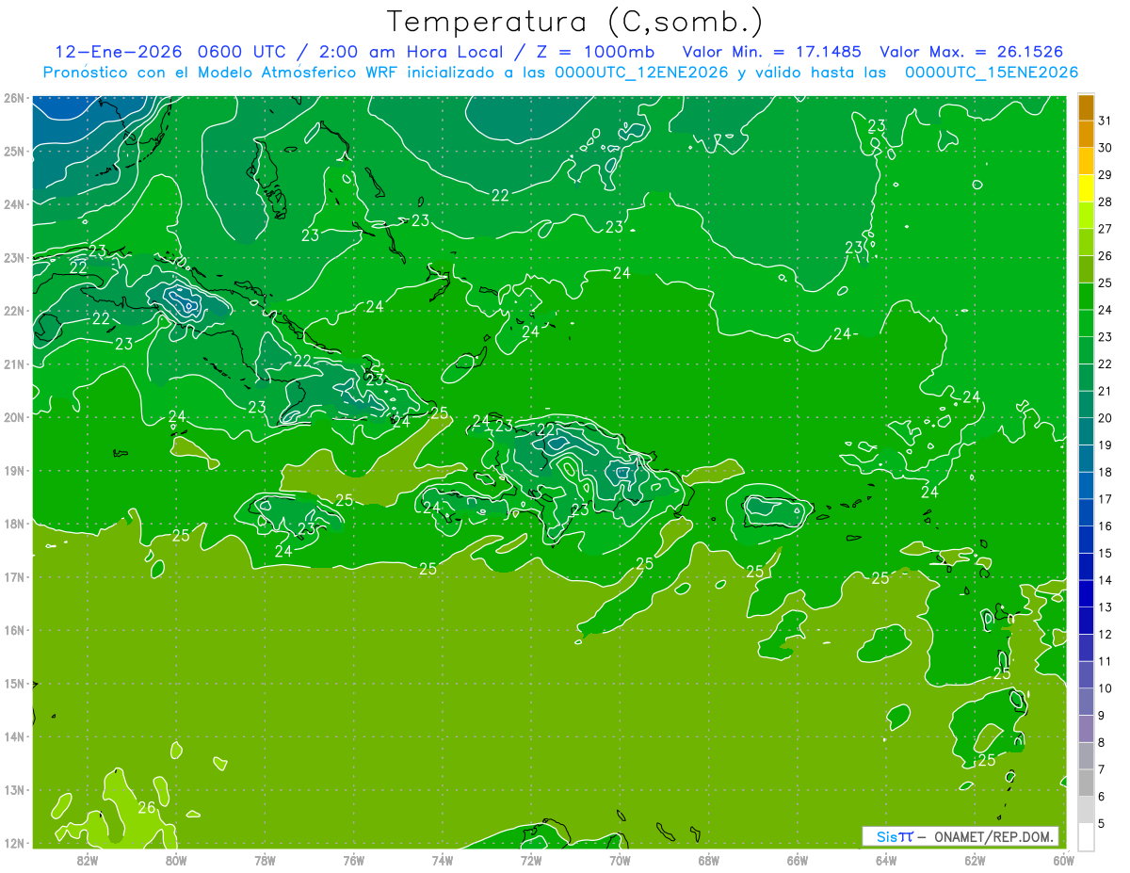
Task: Click the "18N" latitude axis label
Action: point(13,524)
